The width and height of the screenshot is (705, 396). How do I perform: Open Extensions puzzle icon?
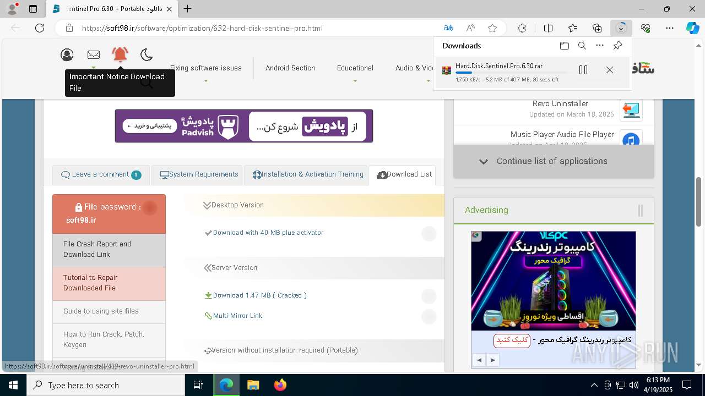tap(522, 28)
